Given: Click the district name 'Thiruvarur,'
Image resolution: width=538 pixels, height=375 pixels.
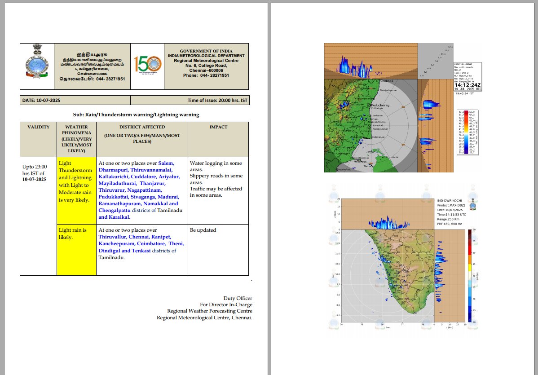Looking at the screenshot, I should pos(112,190).
